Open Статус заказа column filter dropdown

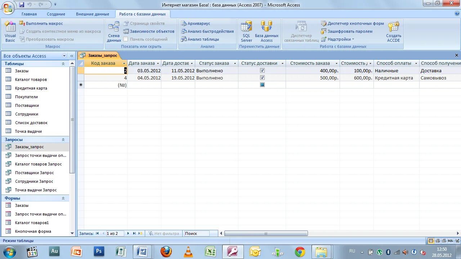(235, 63)
